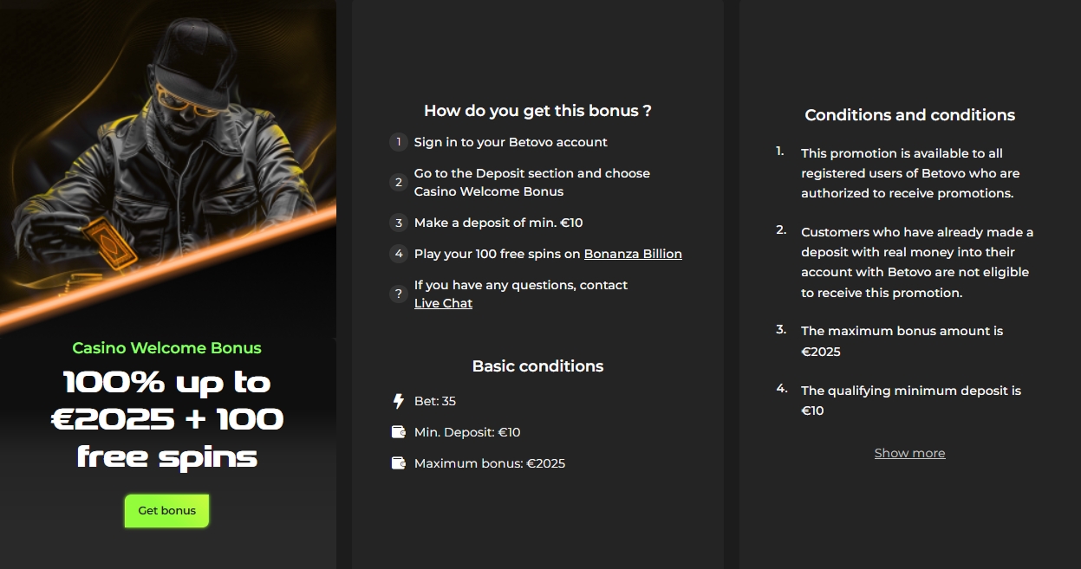
Task: Select the step 1 number badge
Action: tap(399, 142)
